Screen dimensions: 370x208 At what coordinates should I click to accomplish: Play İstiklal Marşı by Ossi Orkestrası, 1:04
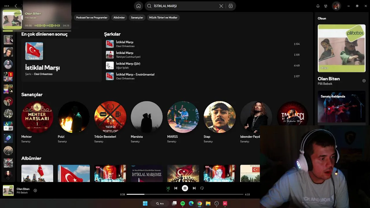point(203,44)
